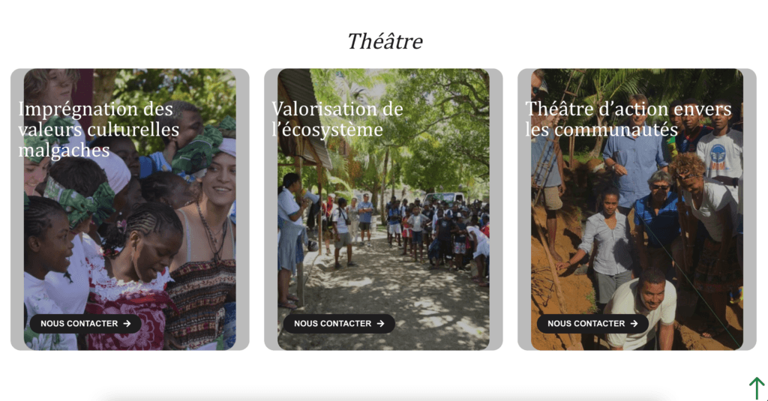Select the title Théâtre d'action envers les communautés
Screen dimensions: 768x401
(x=628, y=119)
